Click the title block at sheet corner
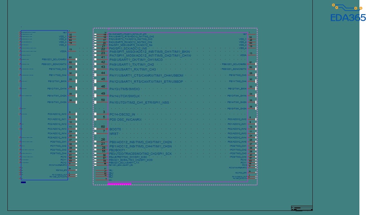Screen dimensions: 371x215 pos(302,208)
